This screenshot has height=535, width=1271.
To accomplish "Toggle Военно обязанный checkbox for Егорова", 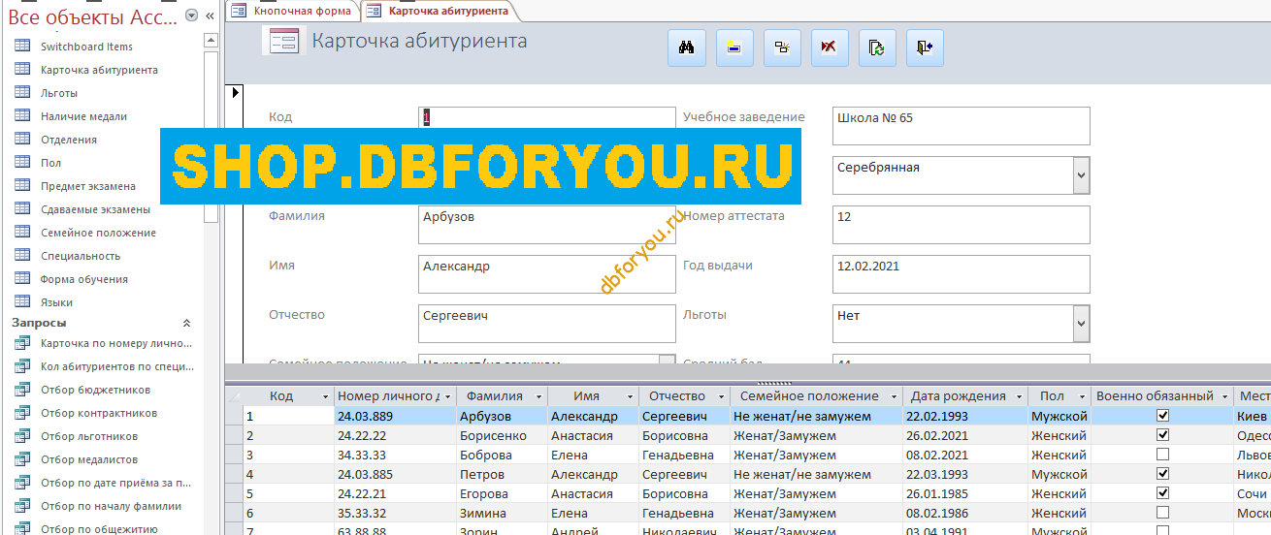I will [x=1162, y=493].
